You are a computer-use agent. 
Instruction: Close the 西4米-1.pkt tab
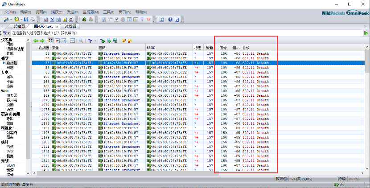[57, 27]
